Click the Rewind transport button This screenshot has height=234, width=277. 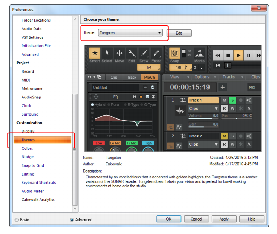[218, 56]
